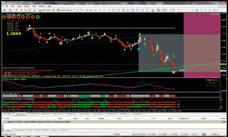
Task: Select the vertical line drawing tool
Action: [183, 10]
